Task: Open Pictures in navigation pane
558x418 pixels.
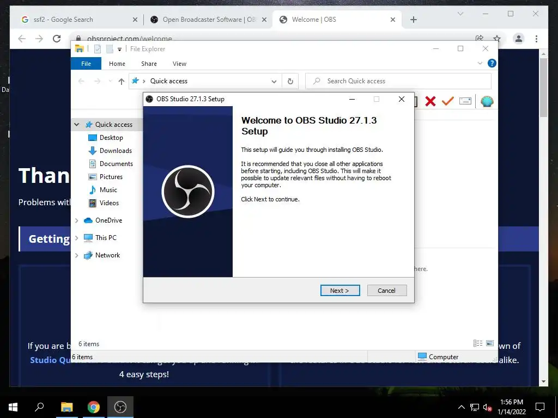Action: [x=111, y=177]
